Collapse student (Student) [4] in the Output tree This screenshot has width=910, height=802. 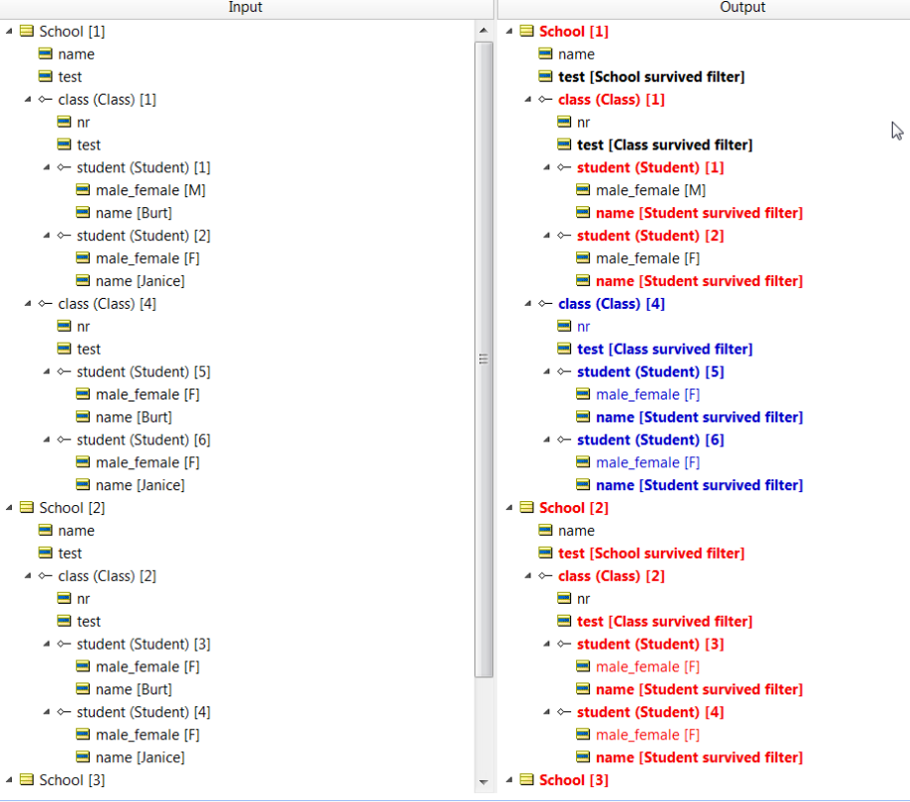coord(546,712)
